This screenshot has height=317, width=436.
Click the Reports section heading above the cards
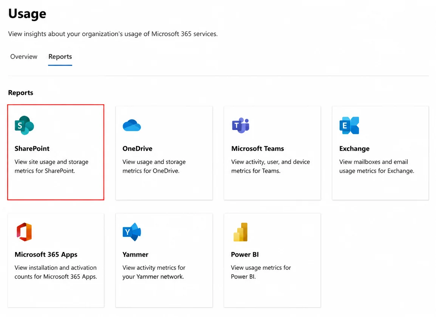[x=20, y=93]
